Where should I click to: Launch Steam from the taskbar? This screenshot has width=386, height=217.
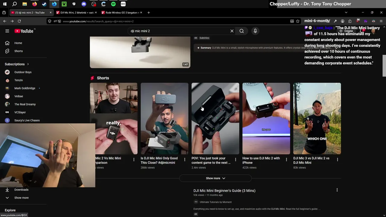tap(44, 4)
